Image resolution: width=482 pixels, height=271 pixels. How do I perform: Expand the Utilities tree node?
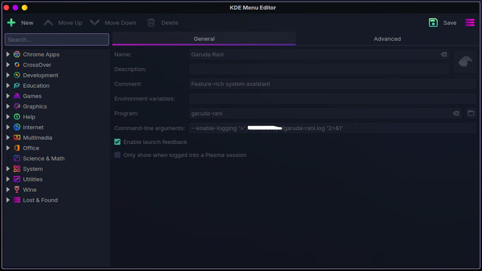(x=8, y=180)
